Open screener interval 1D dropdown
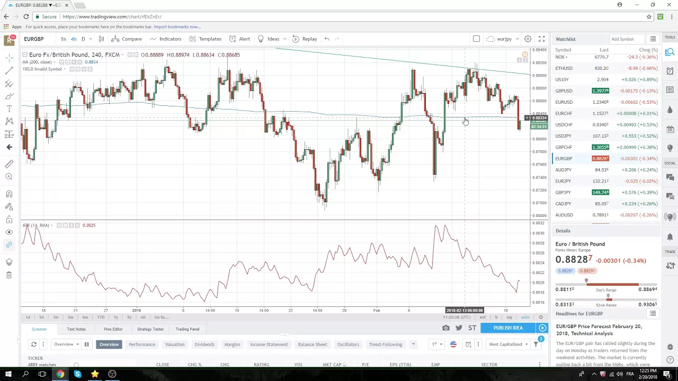Image resolution: width=678 pixels, height=381 pixels. [436, 344]
